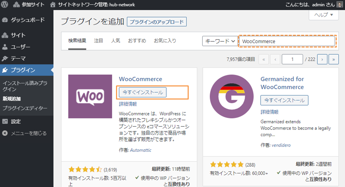Switch to お気に入り tab
The width and height of the screenshot is (345, 187).
pyautogui.click(x=165, y=41)
